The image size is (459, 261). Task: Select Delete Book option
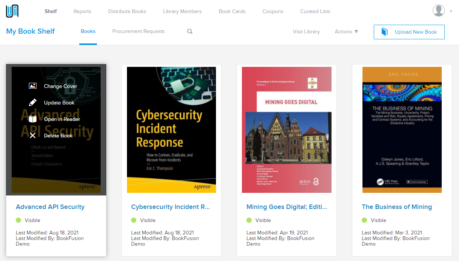tap(58, 136)
